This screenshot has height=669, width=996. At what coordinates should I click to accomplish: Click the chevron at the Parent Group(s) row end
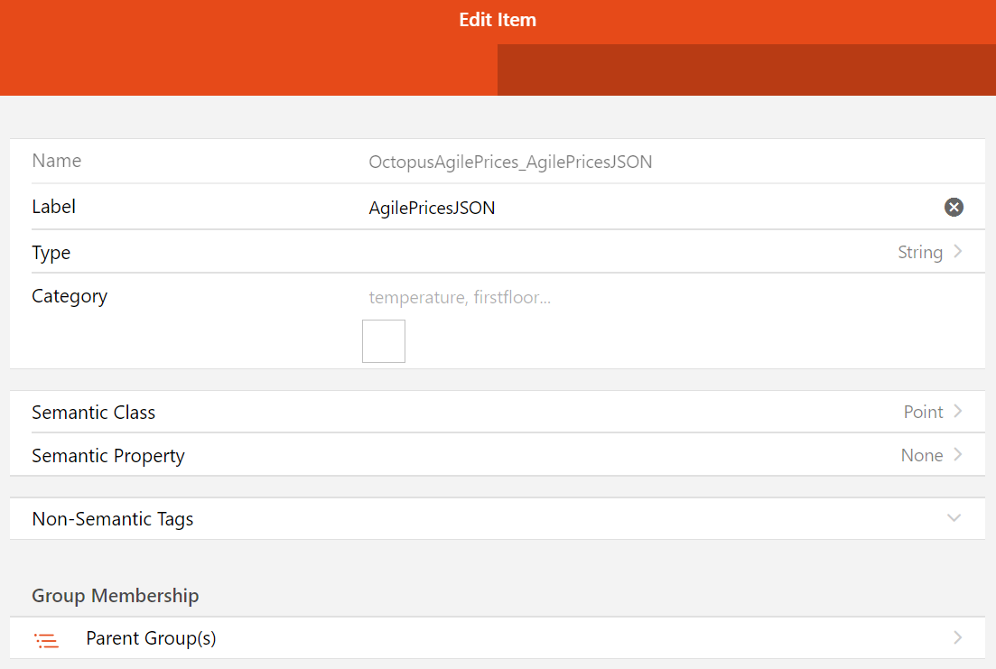(x=957, y=638)
